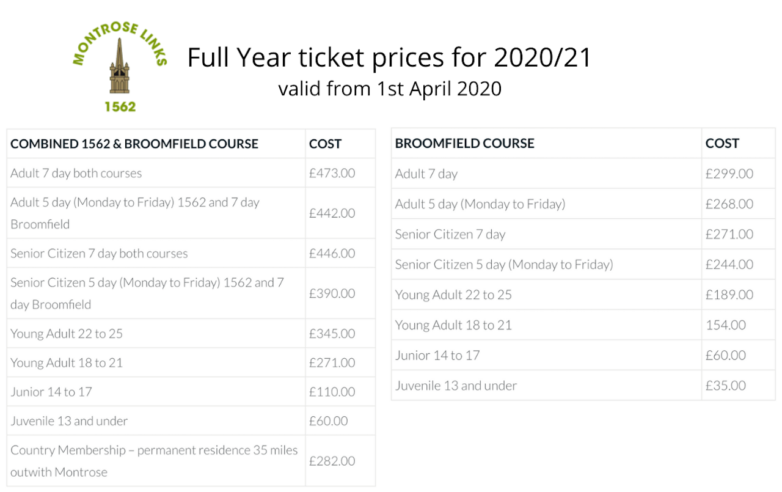Select Broomfield Senior Citizen 7 day row
The width and height of the screenshot is (782, 492).
pyautogui.click(x=583, y=234)
